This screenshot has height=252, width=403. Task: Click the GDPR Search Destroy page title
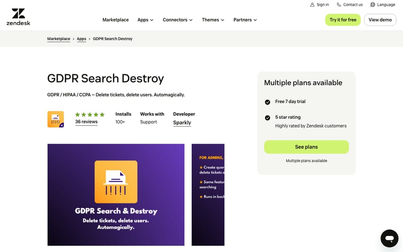[105, 79]
